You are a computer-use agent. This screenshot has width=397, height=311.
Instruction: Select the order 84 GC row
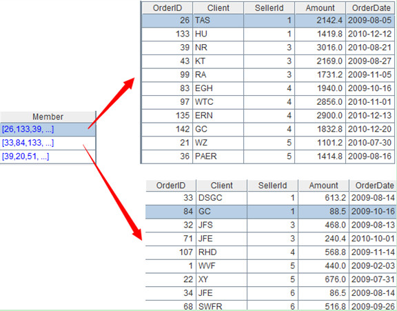tap(271, 212)
